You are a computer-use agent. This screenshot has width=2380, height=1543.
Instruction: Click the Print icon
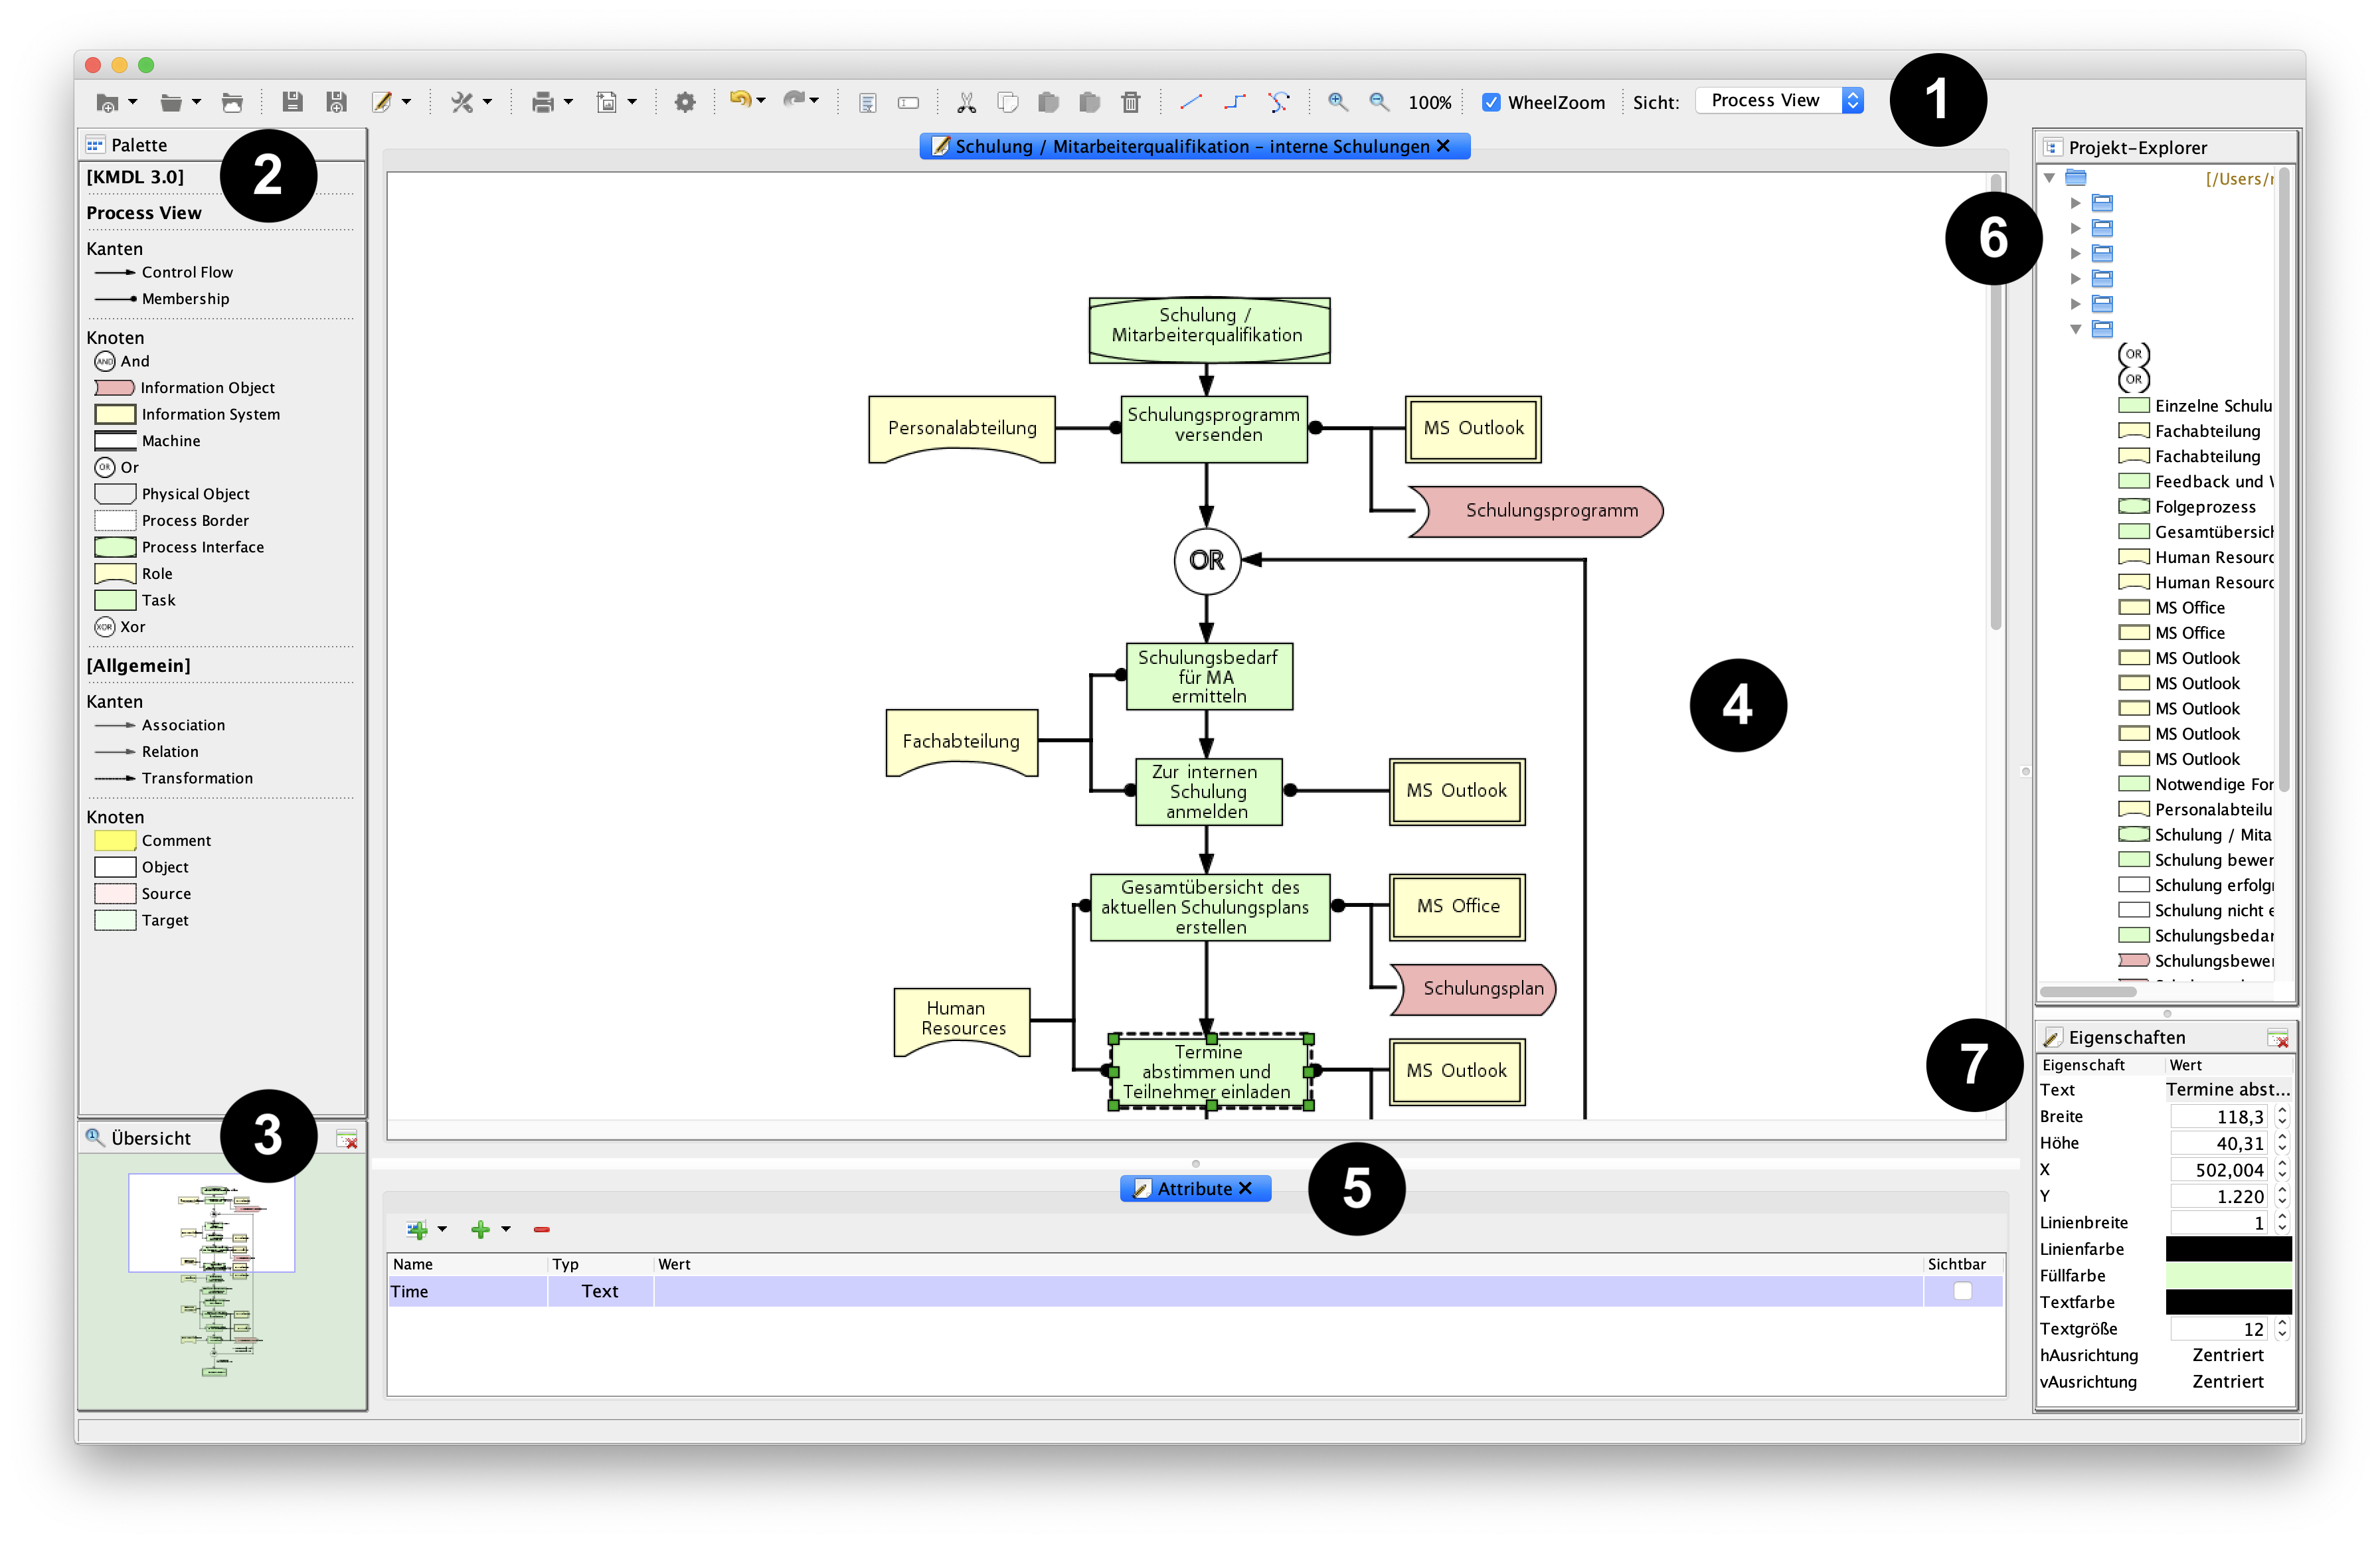pos(543,102)
